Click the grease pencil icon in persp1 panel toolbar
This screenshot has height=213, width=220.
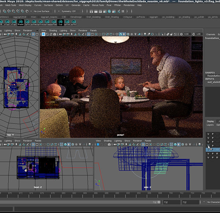coord(83,34)
